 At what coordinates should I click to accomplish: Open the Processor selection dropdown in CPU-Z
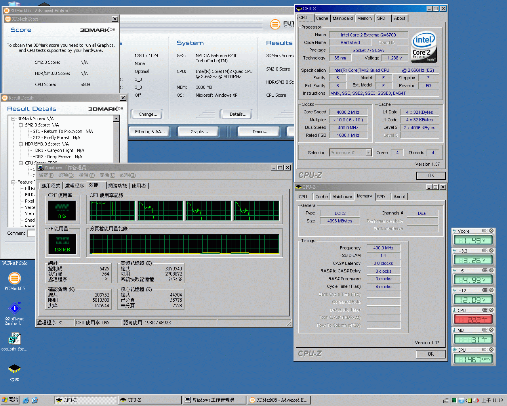(x=369, y=153)
